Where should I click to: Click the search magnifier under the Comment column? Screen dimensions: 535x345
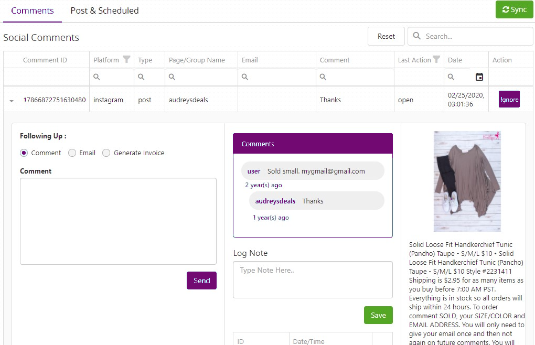pos(323,77)
